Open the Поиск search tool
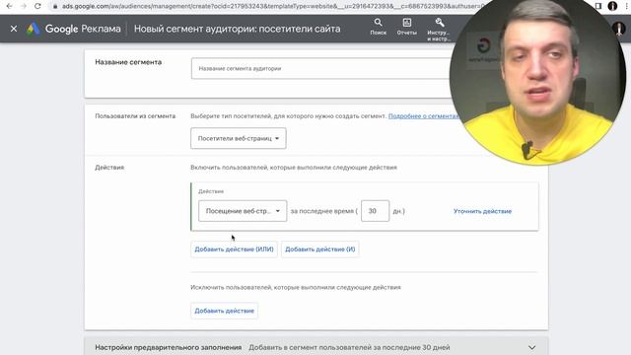The height and width of the screenshot is (355, 631). click(x=379, y=27)
